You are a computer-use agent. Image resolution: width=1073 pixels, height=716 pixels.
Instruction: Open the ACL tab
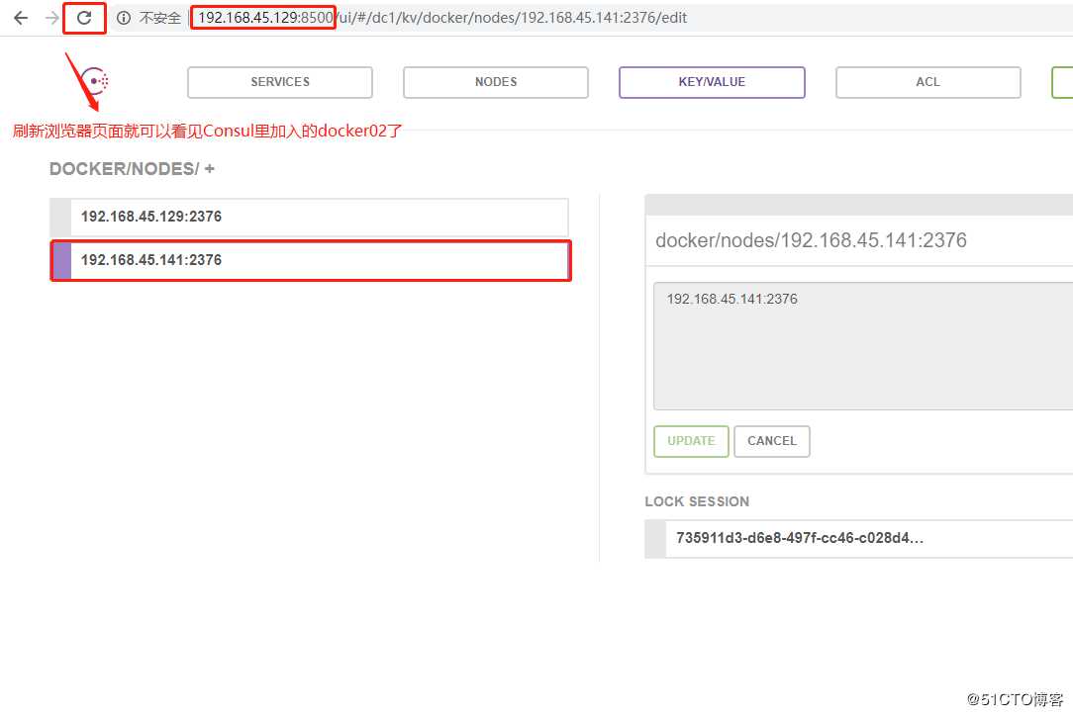[927, 82]
